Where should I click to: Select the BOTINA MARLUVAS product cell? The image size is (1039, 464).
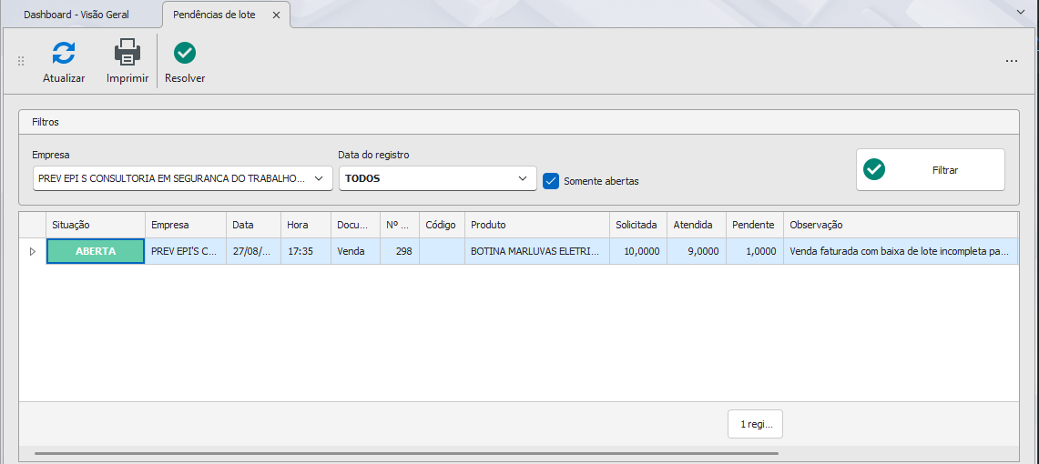[x=537, y=251]
